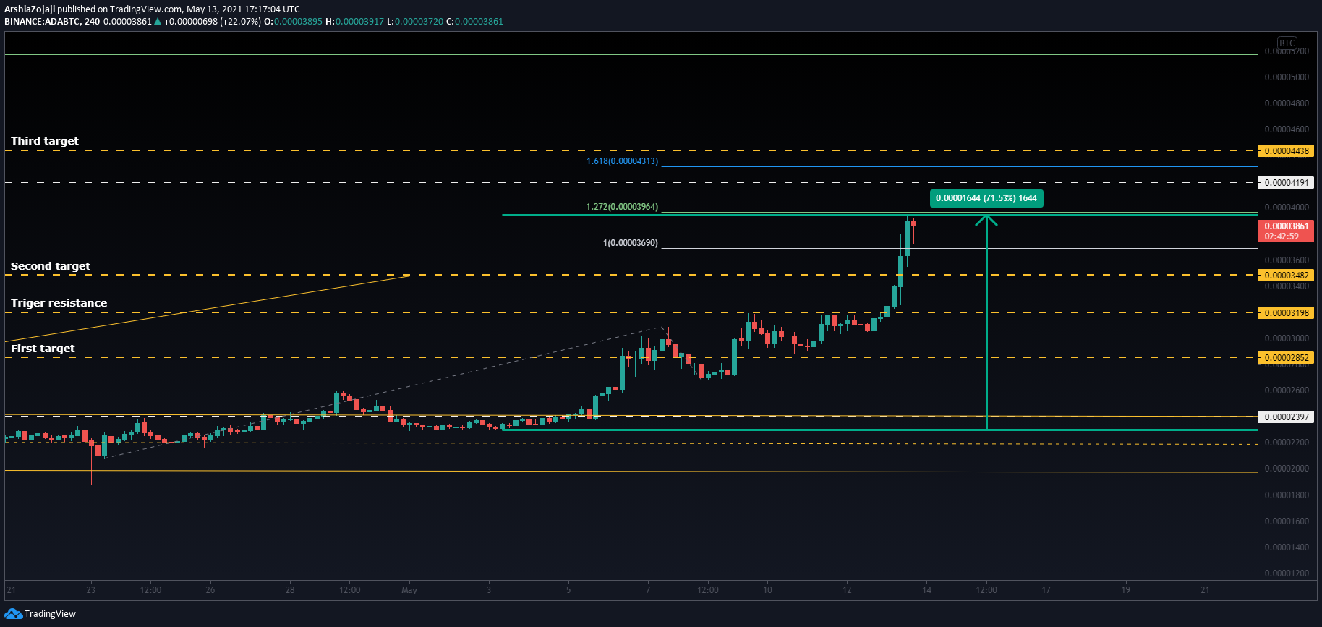Click the TradingView wordmark text
Screen dimensions: 1322x627
(x=50, y=614)
